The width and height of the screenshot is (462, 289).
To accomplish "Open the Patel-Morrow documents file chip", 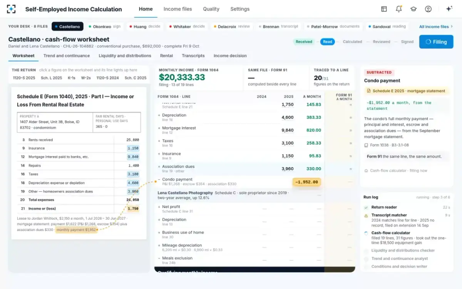I will [333, 27].
